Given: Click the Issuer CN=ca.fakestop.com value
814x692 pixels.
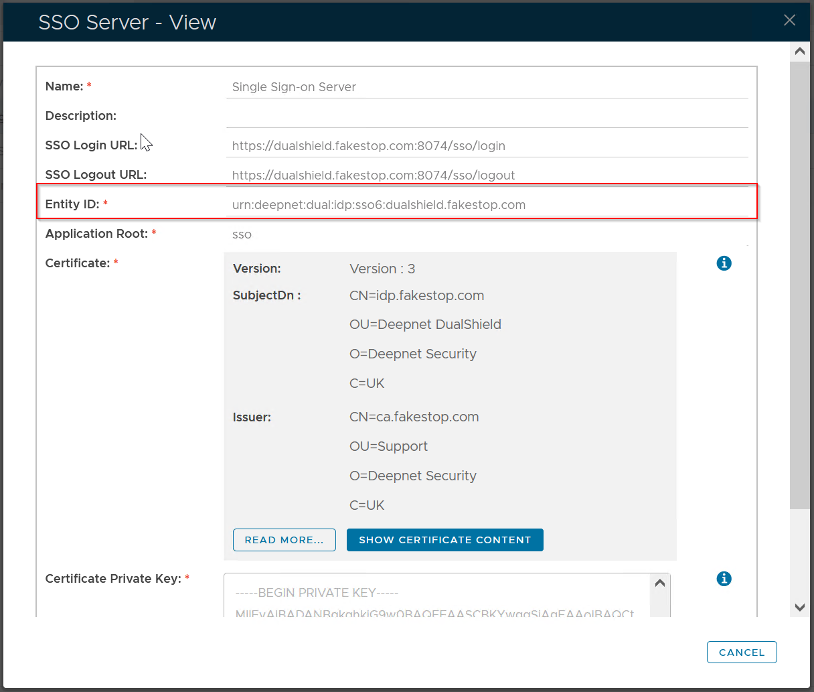Looking at the screenshot, I should (x=414, y=417).
